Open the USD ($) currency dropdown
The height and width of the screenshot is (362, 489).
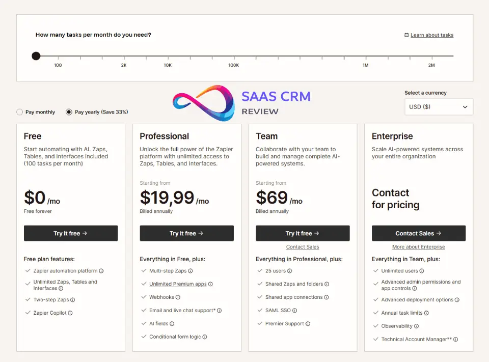click(x=438, y=107)
